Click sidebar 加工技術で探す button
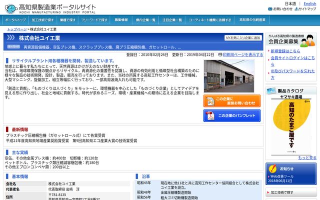Screen dimensions: 320x200 click(291, 192)
